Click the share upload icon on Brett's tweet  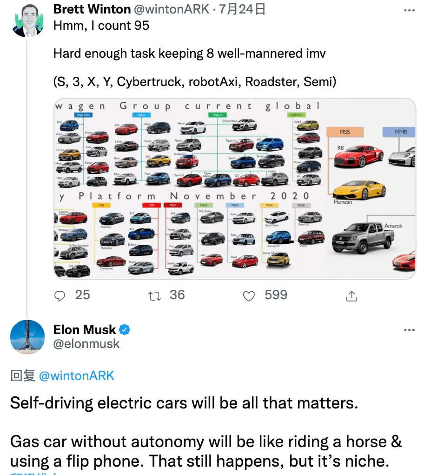[352, 295]
